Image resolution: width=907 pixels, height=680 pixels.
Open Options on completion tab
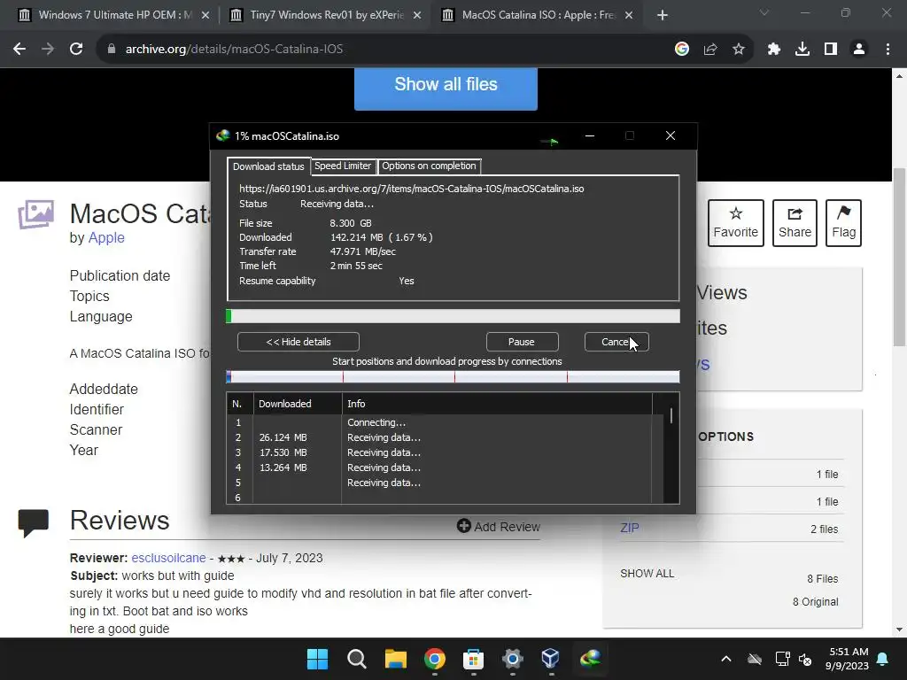429,166
